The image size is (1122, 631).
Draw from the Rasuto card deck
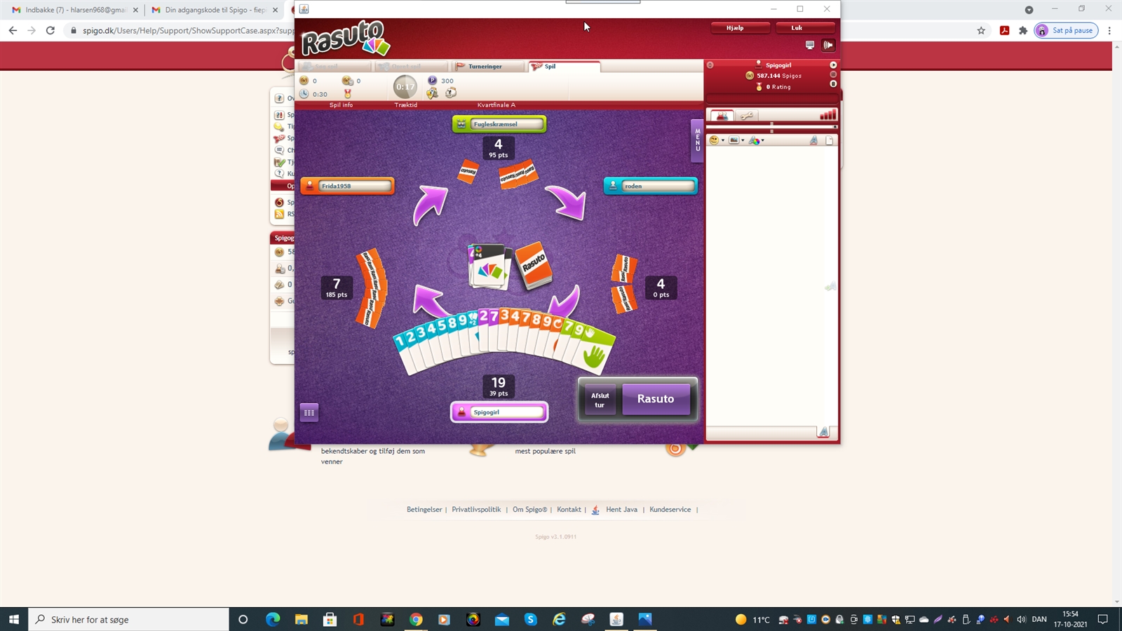tap(534, 264)
